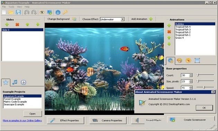Confirm the About dialog with OK
The image size is (218, 131).
click(x=204, y=108)
